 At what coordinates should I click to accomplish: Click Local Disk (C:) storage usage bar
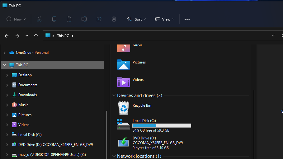tap(162, 125)
